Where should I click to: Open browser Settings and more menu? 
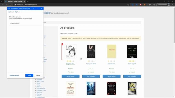click(173, 5)
